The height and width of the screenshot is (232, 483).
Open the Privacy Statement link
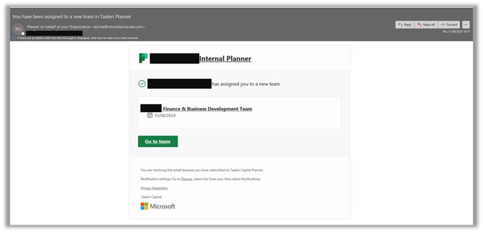coord(154,187)
